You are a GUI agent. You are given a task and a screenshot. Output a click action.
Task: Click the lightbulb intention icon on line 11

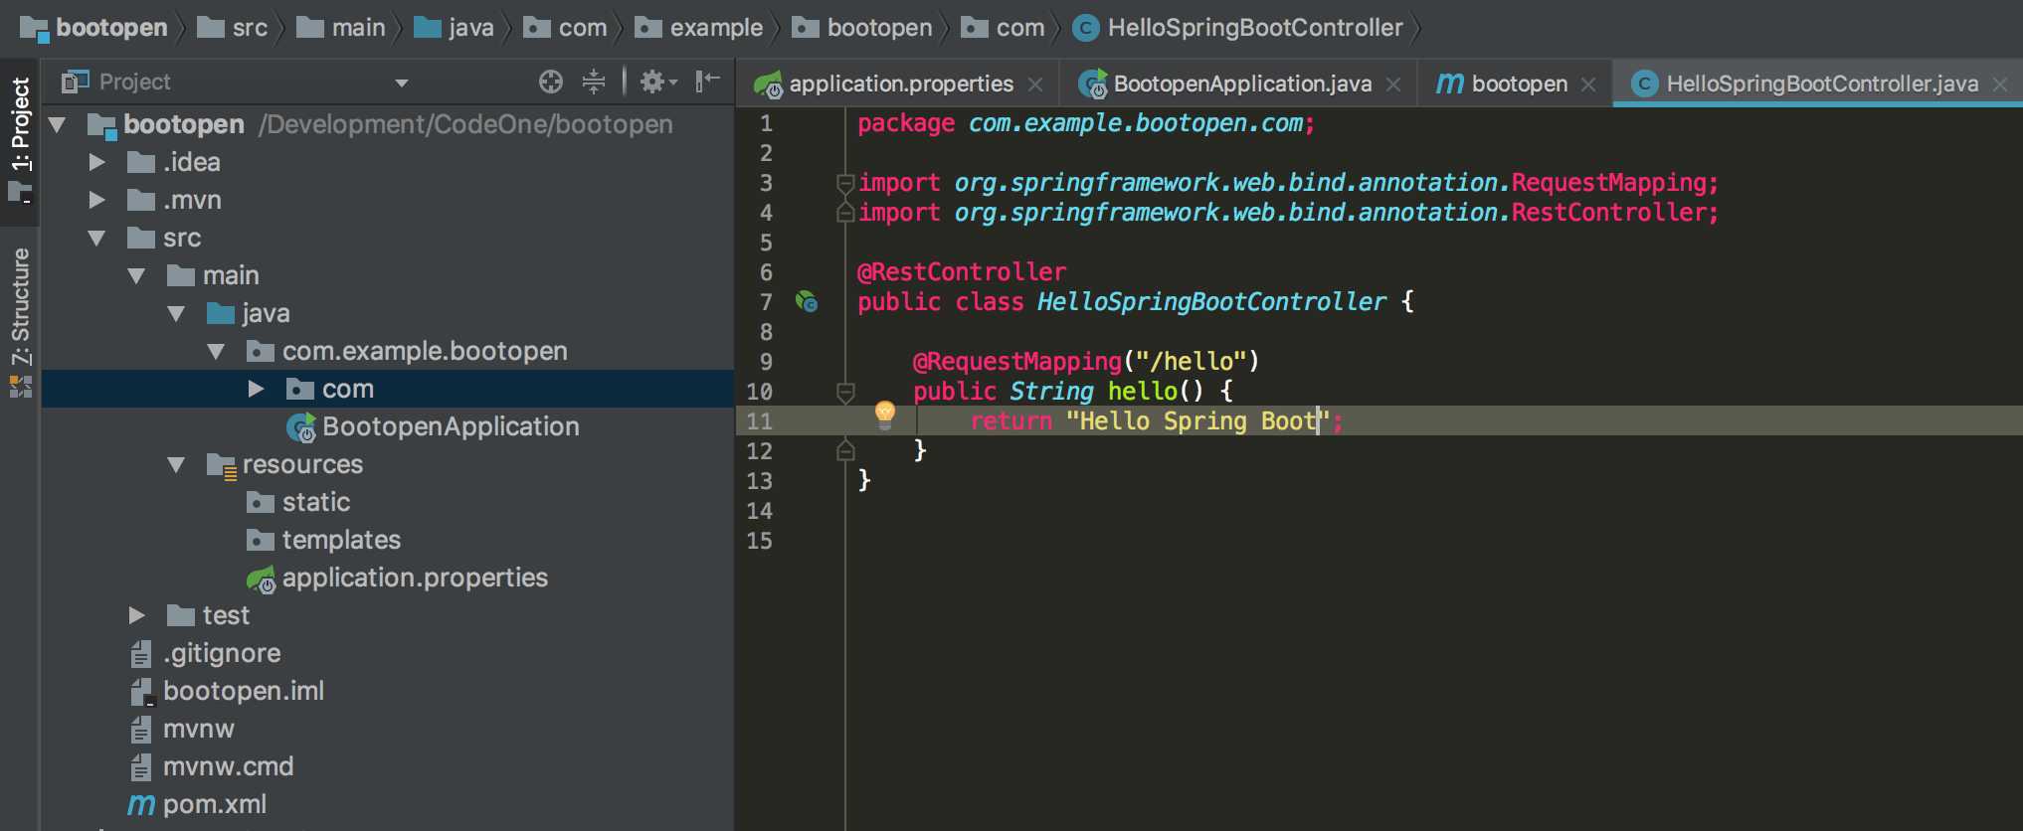tap(884, 415)
